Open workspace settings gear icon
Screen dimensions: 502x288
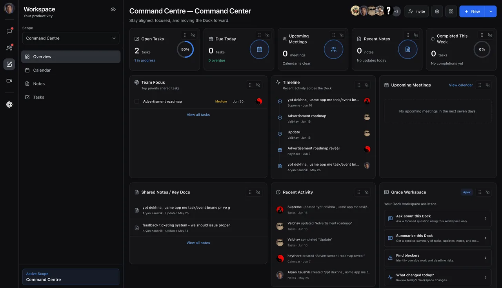437,11
